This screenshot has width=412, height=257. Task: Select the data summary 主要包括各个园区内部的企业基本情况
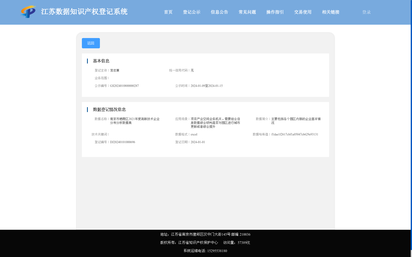[296, 121]
